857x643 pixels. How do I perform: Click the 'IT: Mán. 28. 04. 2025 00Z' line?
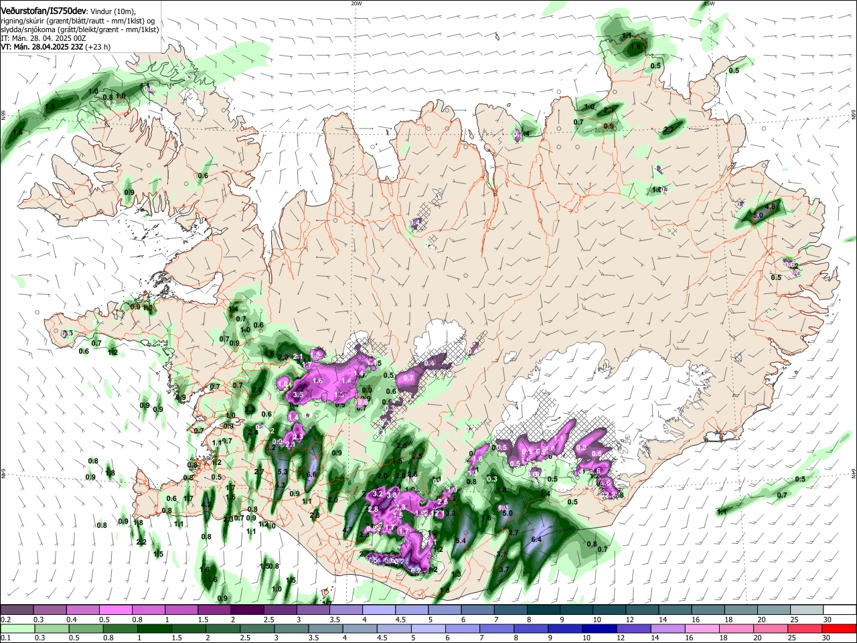44,38
